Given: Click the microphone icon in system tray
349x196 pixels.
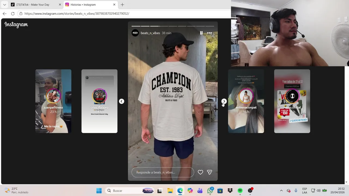Looking at the screenshot, I should pyautogui.click(x=296, y=191).
